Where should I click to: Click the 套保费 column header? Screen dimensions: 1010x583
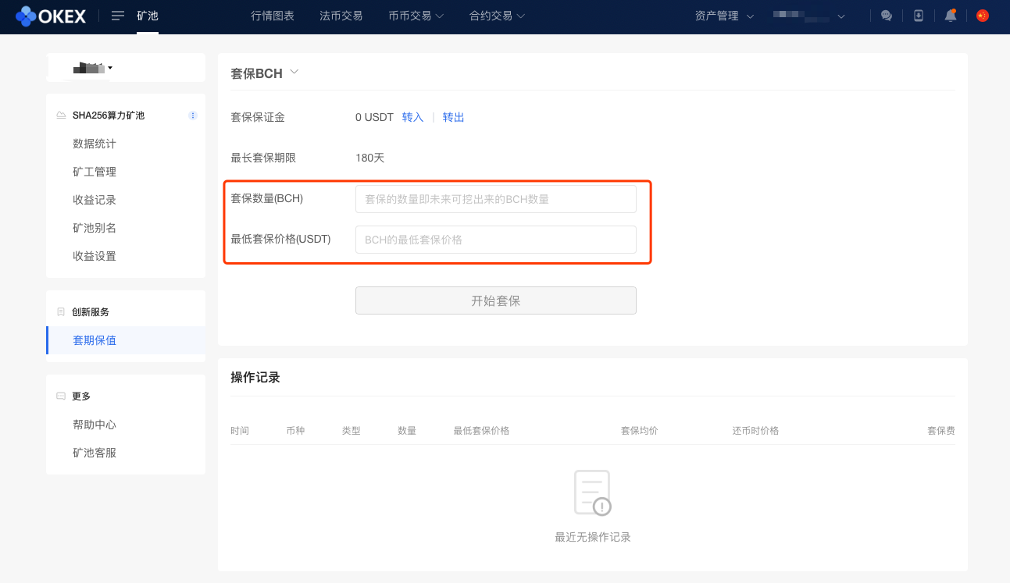click(940, 431)
